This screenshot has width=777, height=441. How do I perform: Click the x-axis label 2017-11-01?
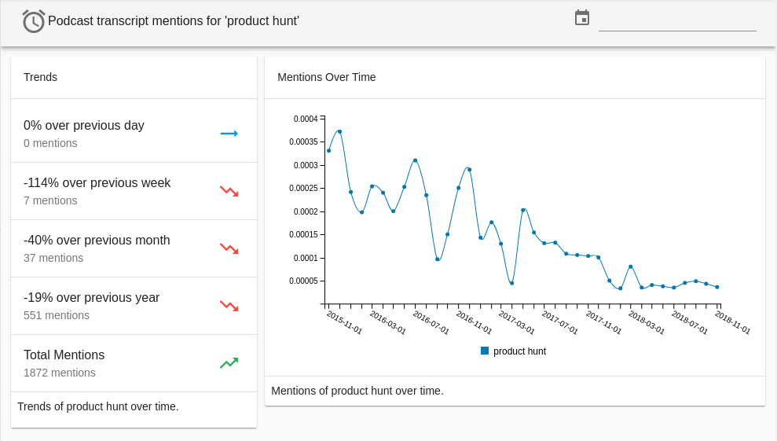point(603,322)
